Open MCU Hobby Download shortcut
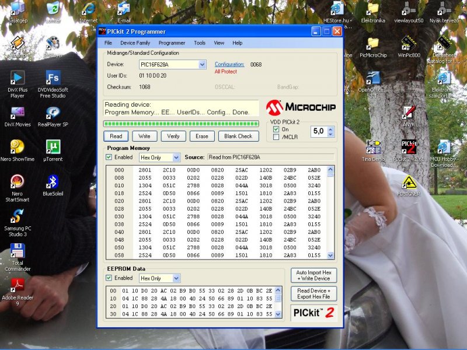The width and height of the screenshot is (467, 350). click(444, 153)
